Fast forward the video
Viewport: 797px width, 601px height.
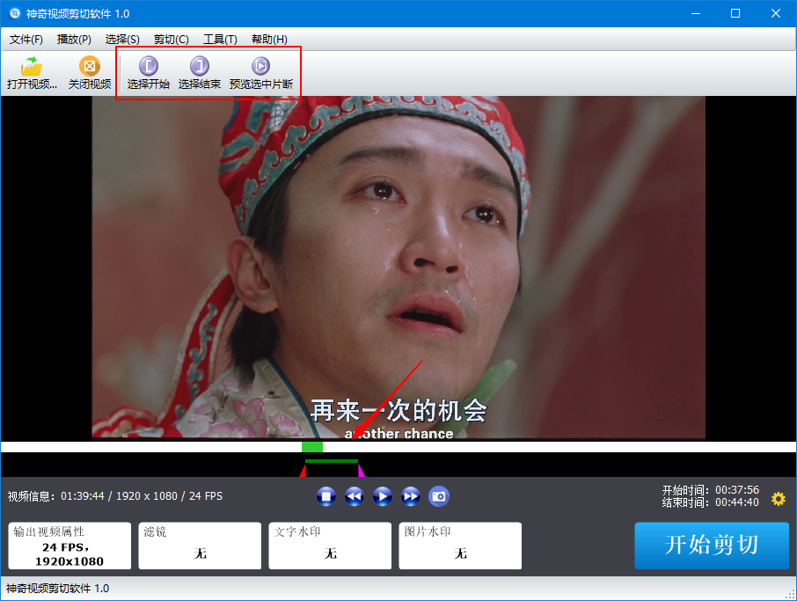(410, 496)
